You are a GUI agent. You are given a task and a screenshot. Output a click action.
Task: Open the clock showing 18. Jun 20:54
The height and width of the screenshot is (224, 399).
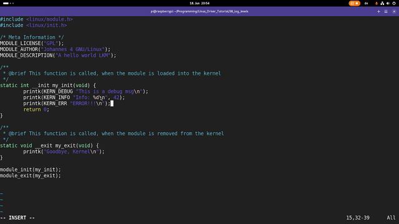pos(199,3)
